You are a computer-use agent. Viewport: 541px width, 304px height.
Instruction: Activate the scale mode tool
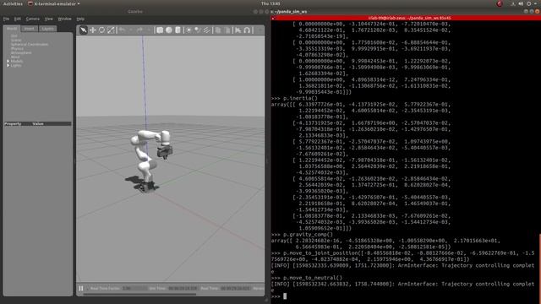coord(111,30)
